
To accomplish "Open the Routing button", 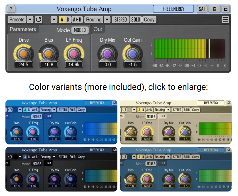I will (x=94, y=20).
